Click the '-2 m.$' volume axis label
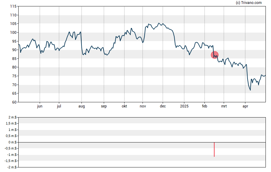Viewport: 271px width, 172px height. 12,167
